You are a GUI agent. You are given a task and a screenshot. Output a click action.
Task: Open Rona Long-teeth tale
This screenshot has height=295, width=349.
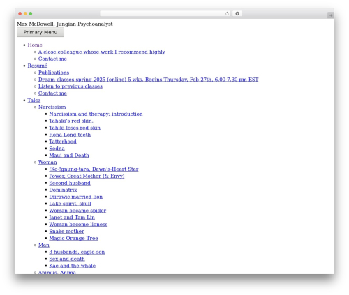(70, 135)
